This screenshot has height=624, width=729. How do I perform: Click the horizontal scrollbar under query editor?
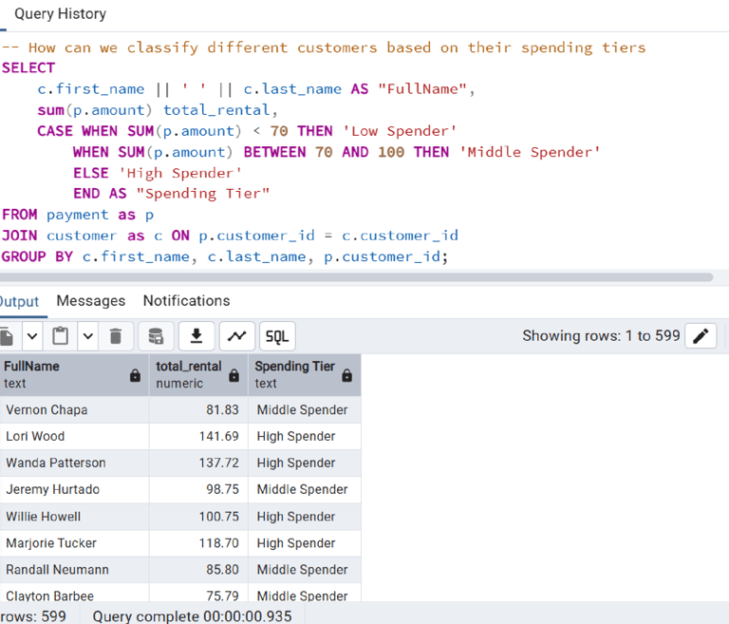pyautogui.click(x=356, y=277)
